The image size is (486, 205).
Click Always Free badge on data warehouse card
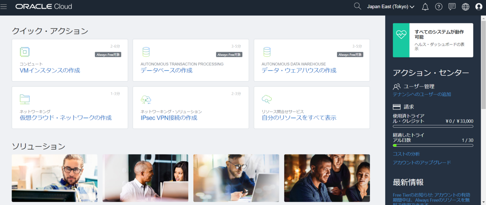[x=350, y=55]
